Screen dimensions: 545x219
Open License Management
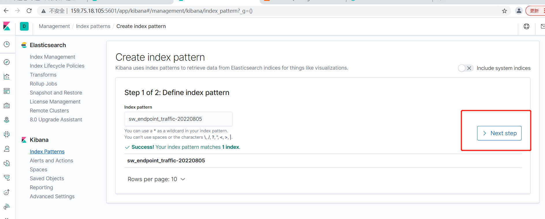click(x=55, y=102)
